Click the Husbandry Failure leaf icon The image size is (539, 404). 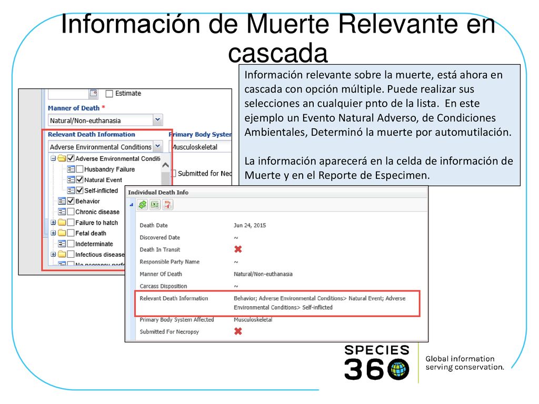[x=71, y=169]
